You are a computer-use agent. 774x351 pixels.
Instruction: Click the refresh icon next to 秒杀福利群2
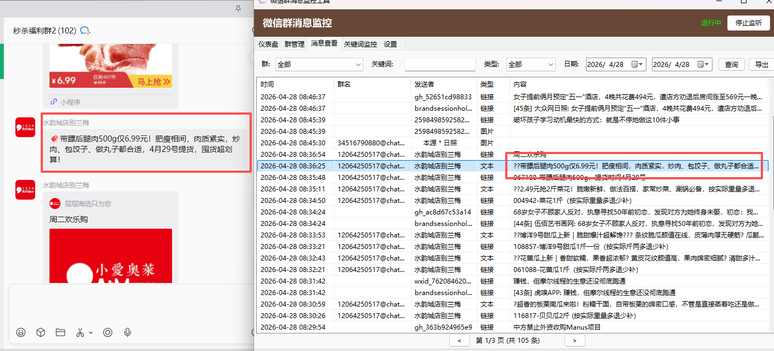click(85, 31)
